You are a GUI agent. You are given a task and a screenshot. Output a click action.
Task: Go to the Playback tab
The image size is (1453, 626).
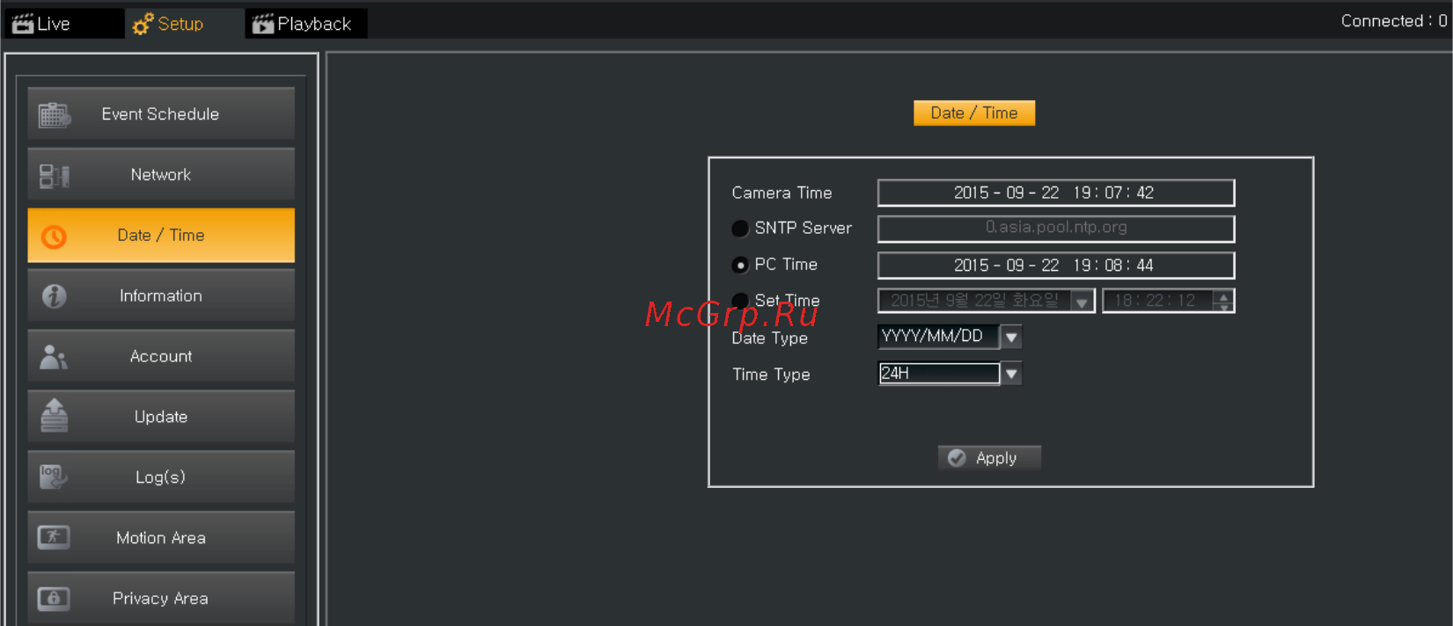[x=305, y=24]
